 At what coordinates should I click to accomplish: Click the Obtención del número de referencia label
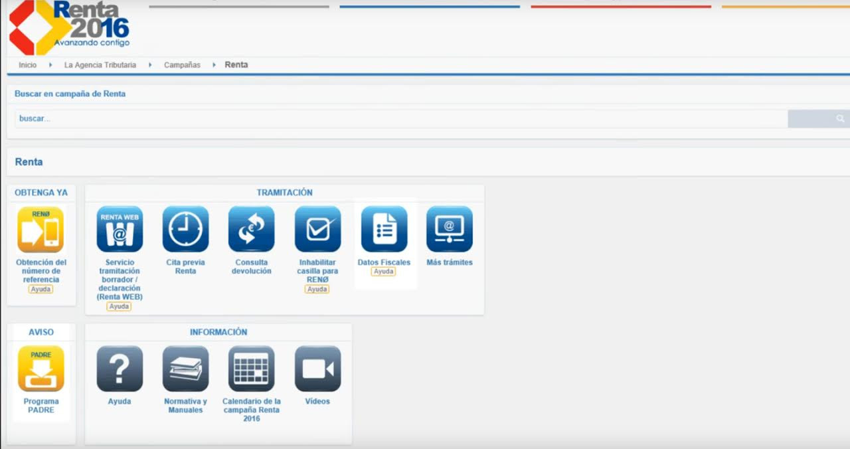click(41, 271)
